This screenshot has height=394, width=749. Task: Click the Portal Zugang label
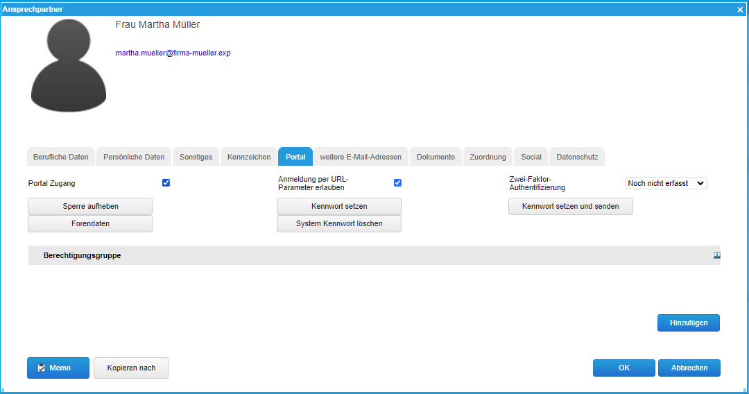click(51, 183)
